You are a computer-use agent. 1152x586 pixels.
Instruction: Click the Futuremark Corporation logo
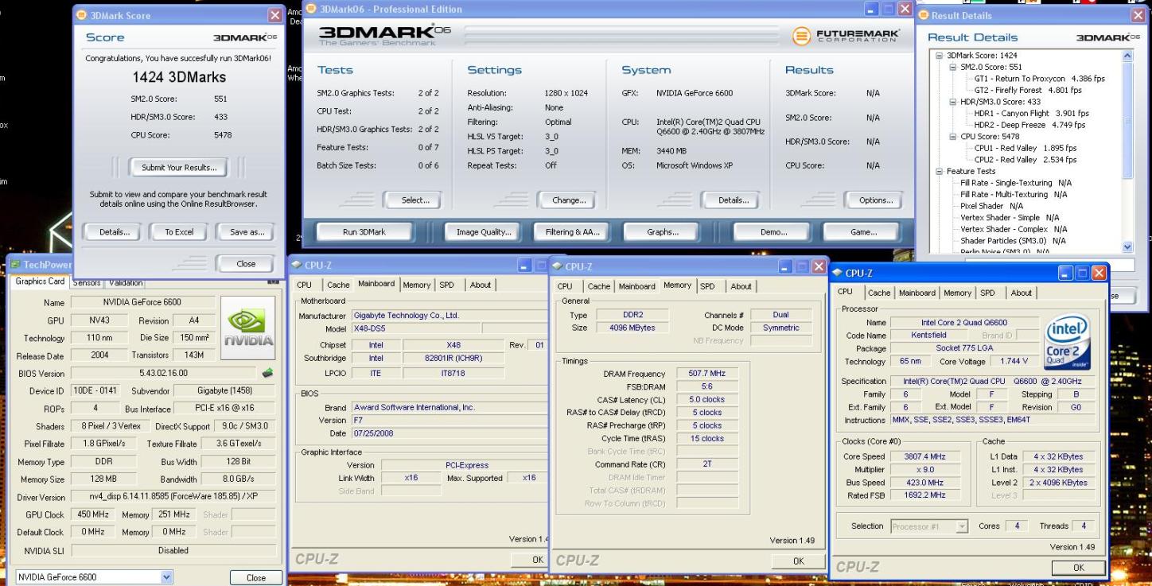[x=846, y=36]
